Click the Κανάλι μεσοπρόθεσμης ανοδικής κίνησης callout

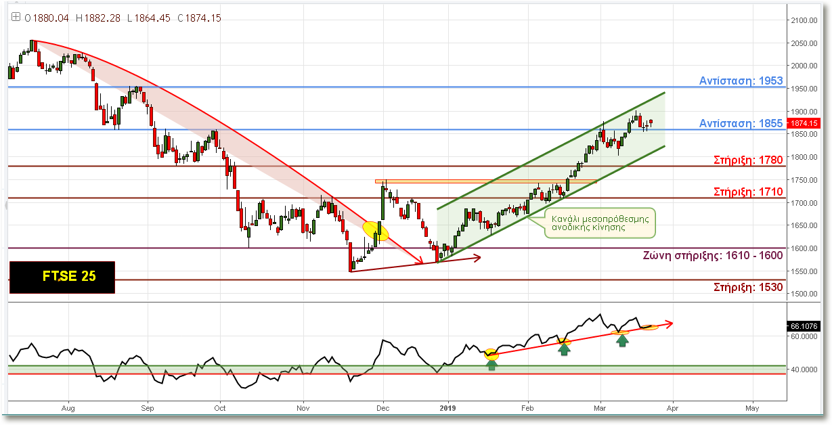pos(600,223)
